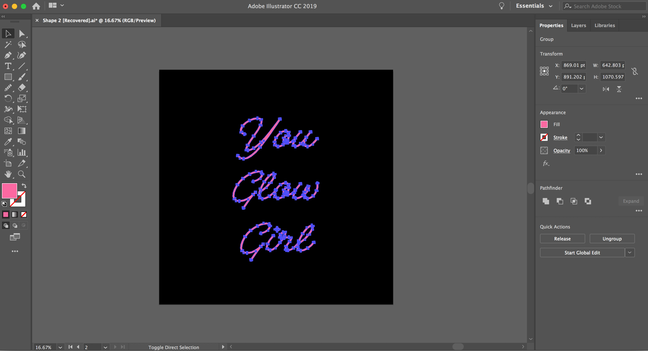Select the Free Transform tool
The height and width of the screenshot is (351, 648).
click(x=22, y=109)
